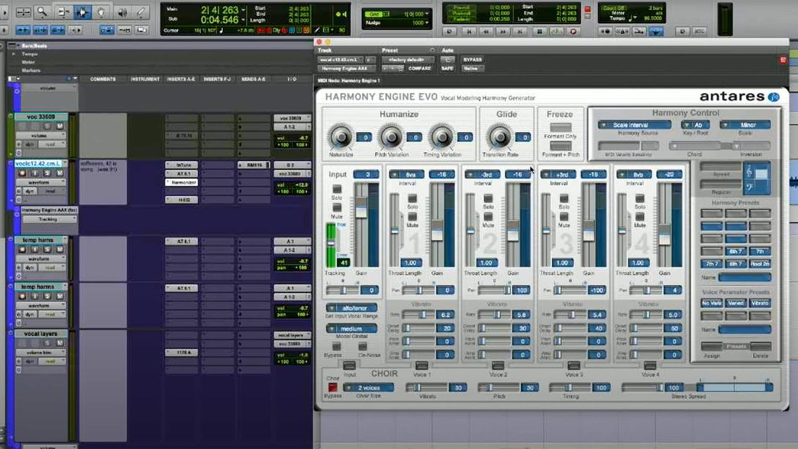This screenshot has height=449, width=798.
Task: Turn the Timing Variation knob
Action: (x=441, y=137)
